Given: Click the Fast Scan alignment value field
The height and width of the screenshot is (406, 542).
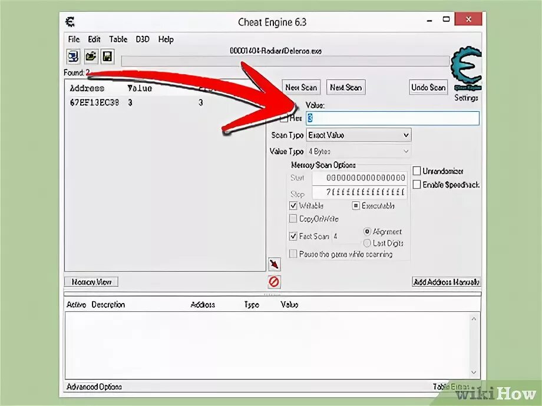Looking at the screenshot, I should 345,237.
